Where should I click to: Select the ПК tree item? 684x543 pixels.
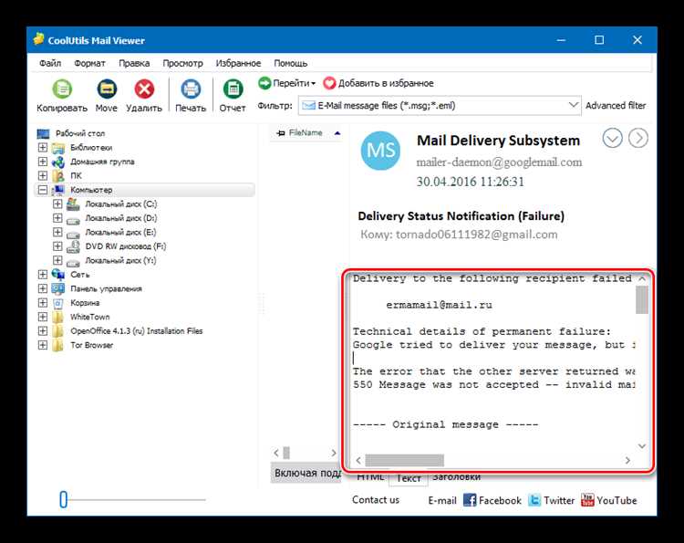[76, 176]
